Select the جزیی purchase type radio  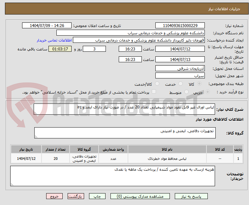click(207, 92)
